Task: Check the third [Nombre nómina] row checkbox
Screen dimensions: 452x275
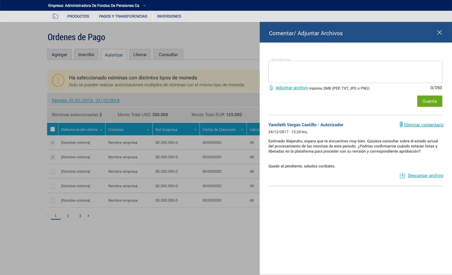Action: pyautogui.click(x=53, y=172)
